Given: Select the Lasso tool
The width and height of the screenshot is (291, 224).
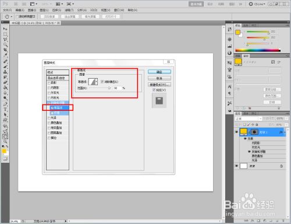Looking at the screenshot, I should coord(5,40).
